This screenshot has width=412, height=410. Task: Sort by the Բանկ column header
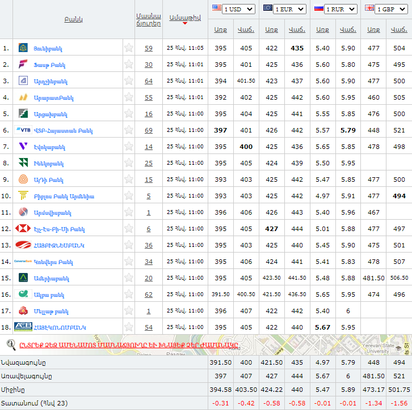pos(74,19)
